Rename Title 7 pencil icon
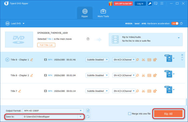This screenshot has height=122, width=188. click(20, 91)
